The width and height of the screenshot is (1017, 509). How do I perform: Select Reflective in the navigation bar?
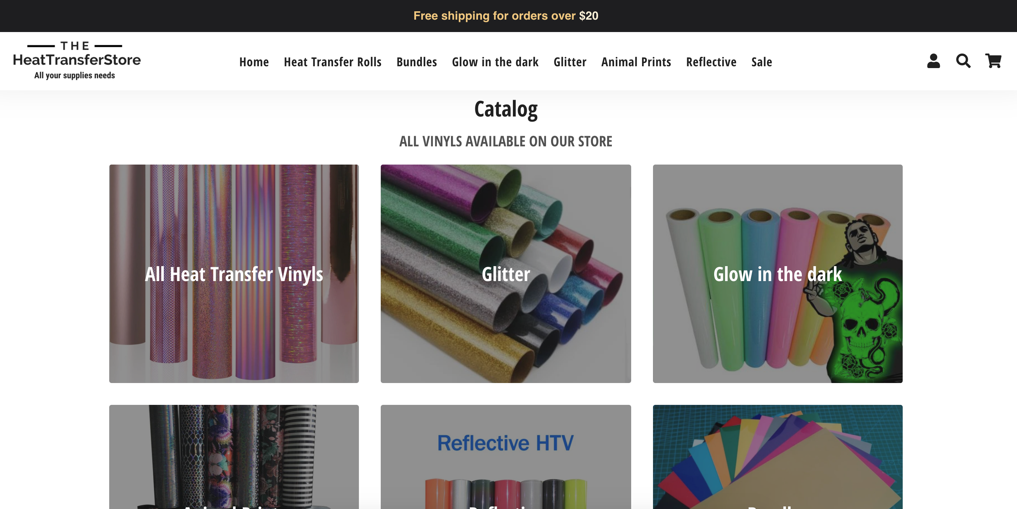pyautogui.click(x=711, y=62)
